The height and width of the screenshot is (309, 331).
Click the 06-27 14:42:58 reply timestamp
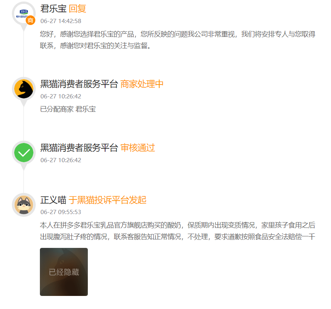coord(61,21)
